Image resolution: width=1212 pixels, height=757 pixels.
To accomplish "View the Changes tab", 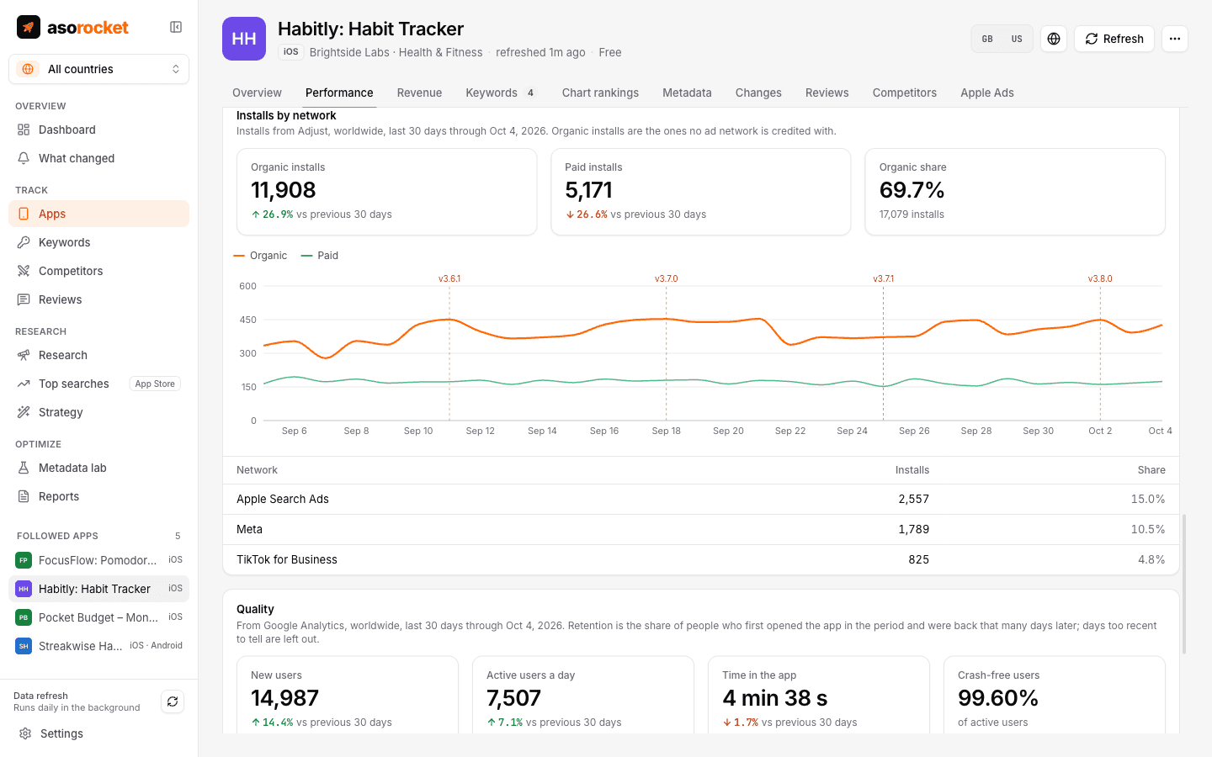I will 758,93.
